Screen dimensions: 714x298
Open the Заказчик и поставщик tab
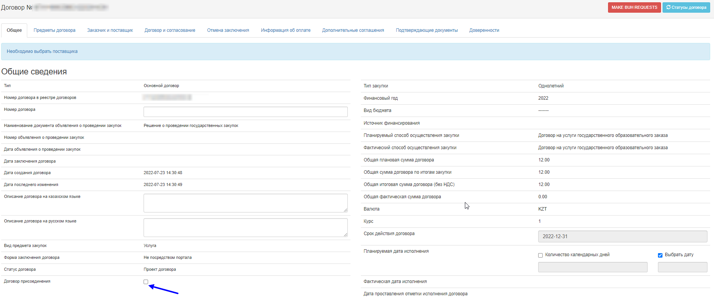tap(110, 30)
